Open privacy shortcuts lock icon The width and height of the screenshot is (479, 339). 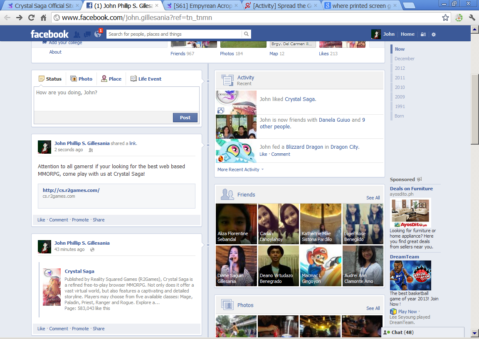click(x=423, y=34)
